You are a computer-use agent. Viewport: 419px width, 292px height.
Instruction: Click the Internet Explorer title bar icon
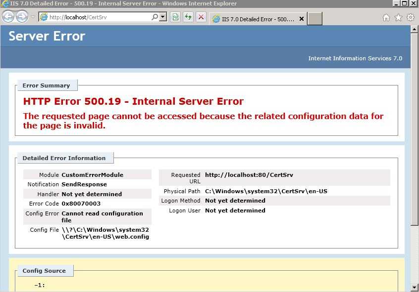click(5, 3)
